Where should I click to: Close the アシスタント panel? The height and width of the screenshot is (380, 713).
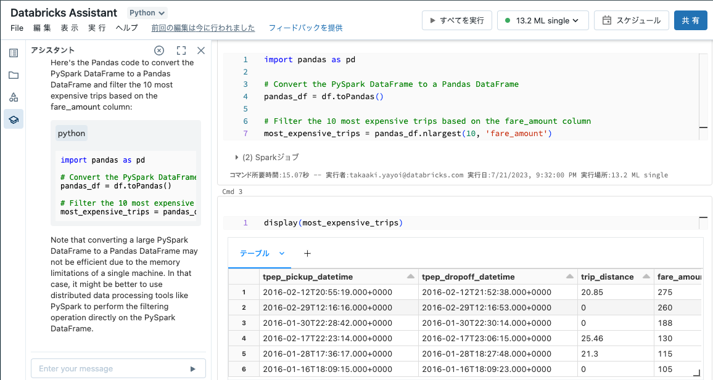200,51
